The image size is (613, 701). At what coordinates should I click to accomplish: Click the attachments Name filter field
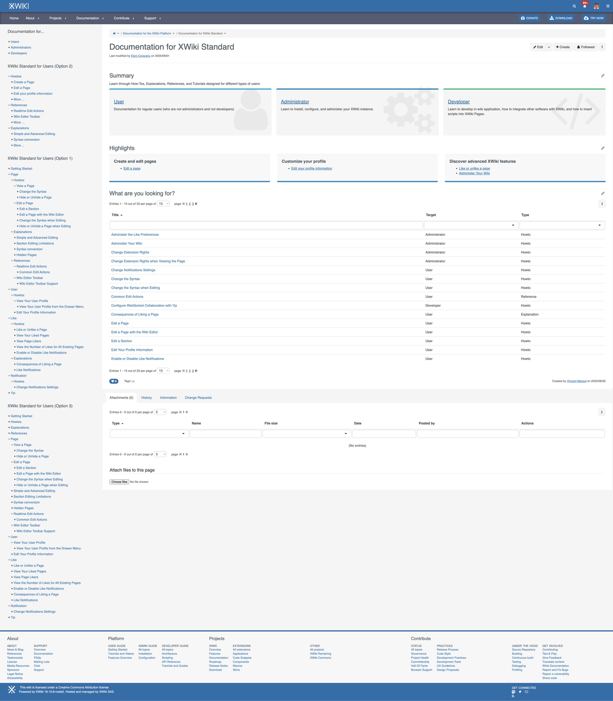pyautogui.click(x=226, y=434)
